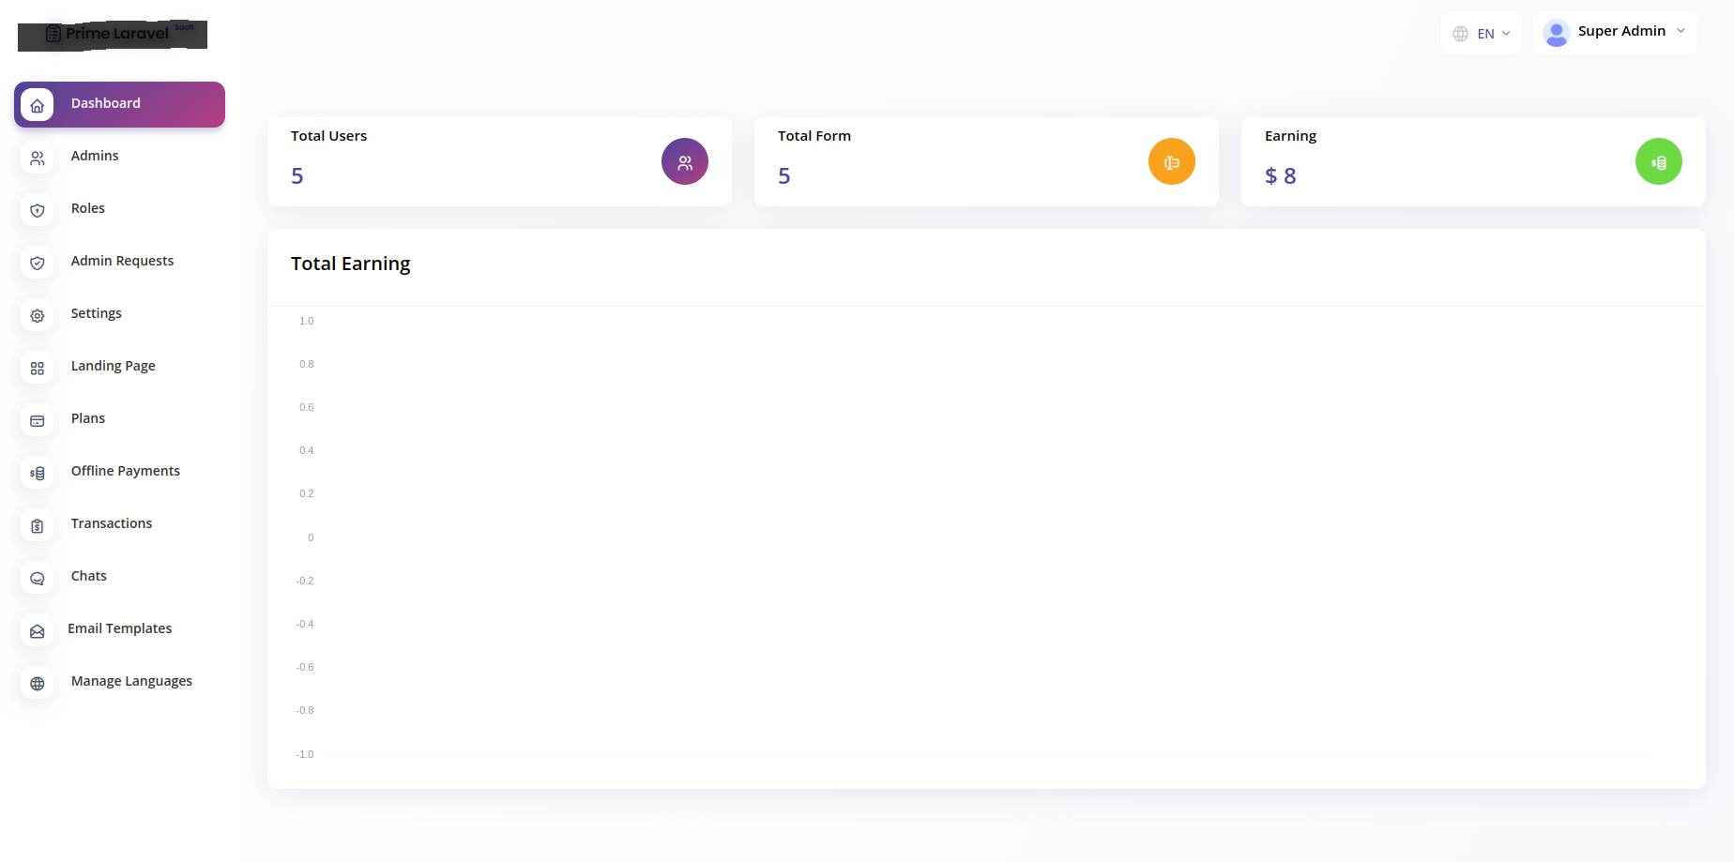Go to Admin Requests menu item
This screenshot has width=1734, height=862.
pos(122,261)
